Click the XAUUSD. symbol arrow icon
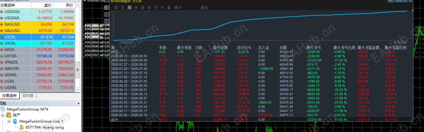Viewport: 424px width, 132px height. 2,30
